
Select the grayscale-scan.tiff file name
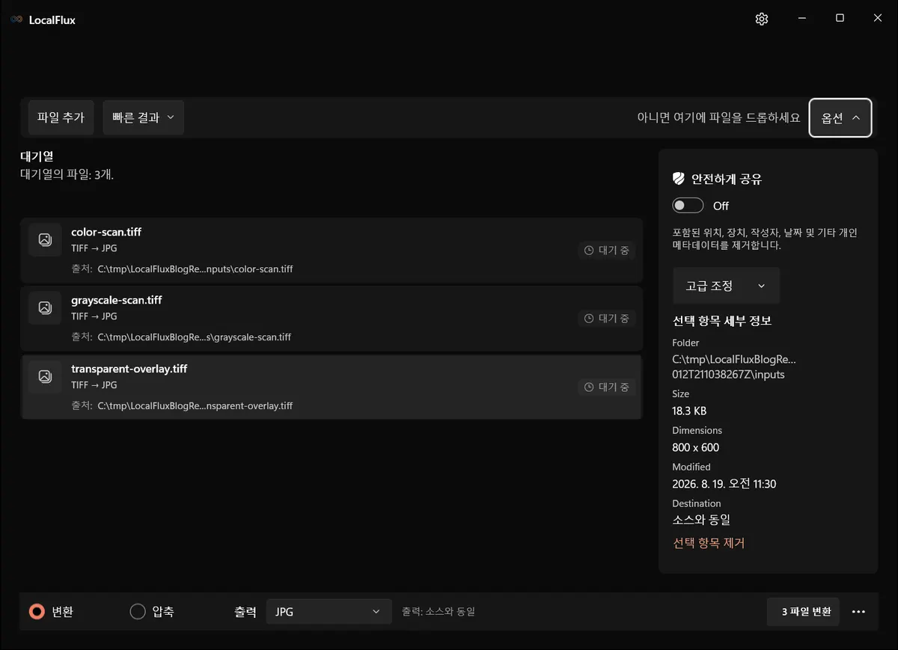117,300
